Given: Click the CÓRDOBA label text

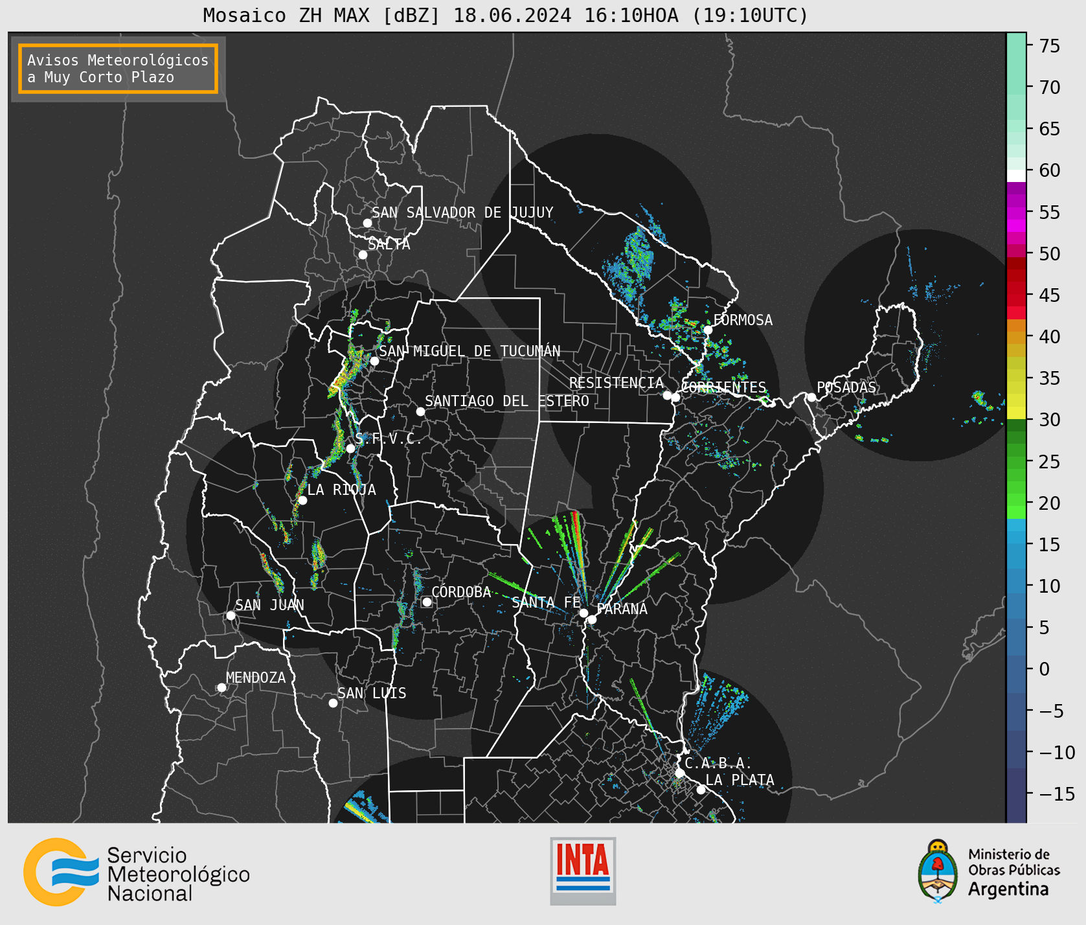Looking at the screenshot, I should pyautogui.click(x=461, y=592).
